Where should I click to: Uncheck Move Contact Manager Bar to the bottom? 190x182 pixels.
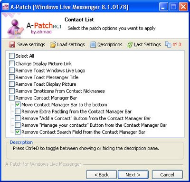(18, 104)
